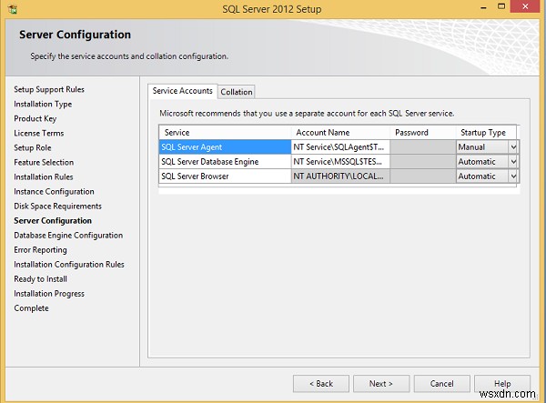Cancel the setup wizard
This screenshot has width=546, height=403.
pyautogui.click(x=441, y=384)
